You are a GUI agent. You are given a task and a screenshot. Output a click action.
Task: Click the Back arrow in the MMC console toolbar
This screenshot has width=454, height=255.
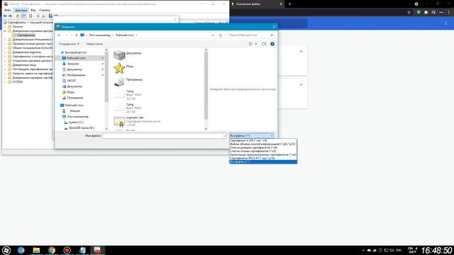[5, 16]
